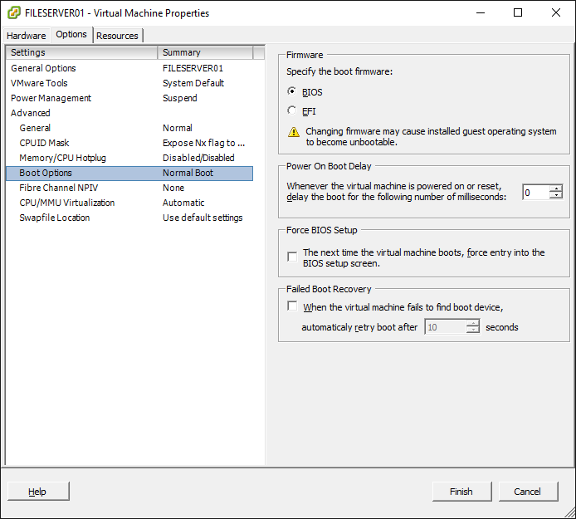Increase boot delay with up arrow
Screen dimensions: 576x519
(x=556, y=189)
